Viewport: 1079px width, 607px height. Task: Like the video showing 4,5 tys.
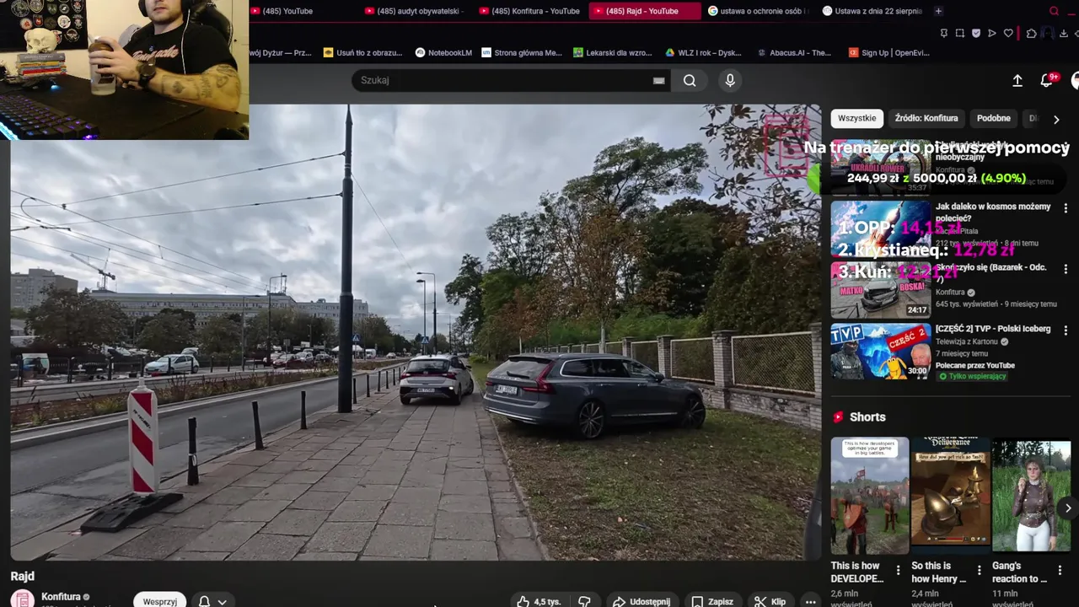539,601
